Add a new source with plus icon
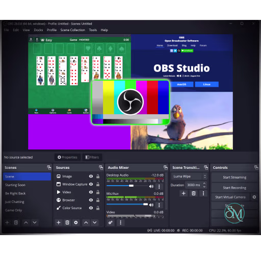The image size is (261, 255). pos(59,222)
